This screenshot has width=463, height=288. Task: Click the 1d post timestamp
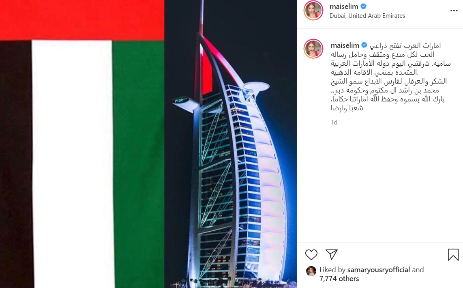pyautogui.click(x=334, y=122)
